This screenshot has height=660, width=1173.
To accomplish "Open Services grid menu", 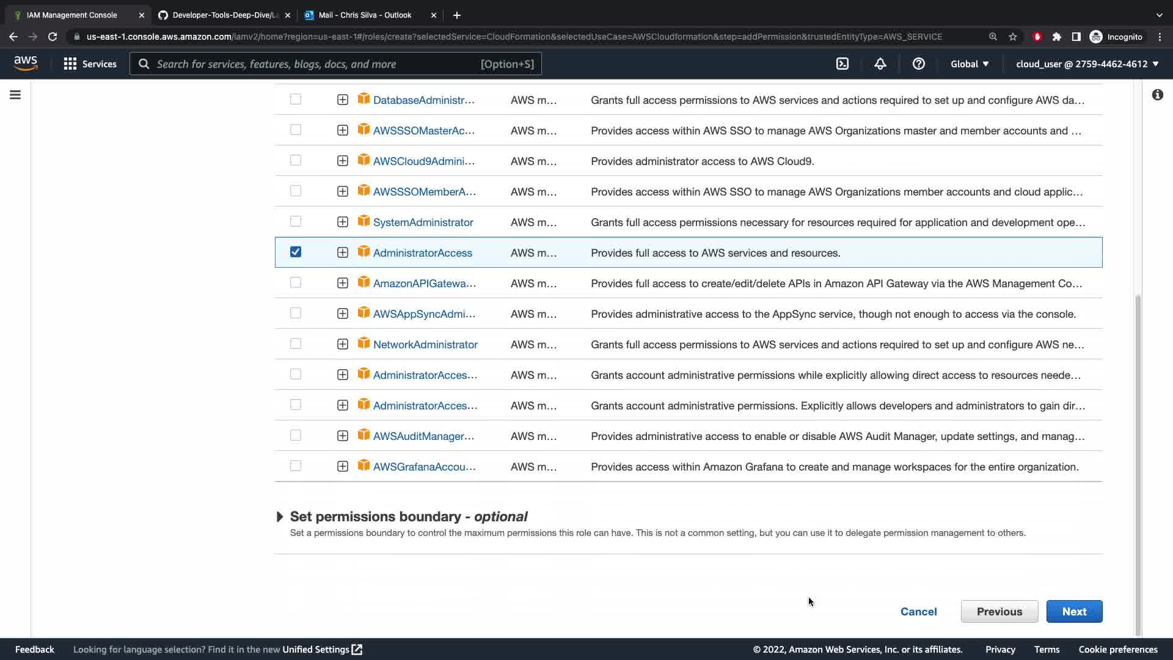I will (x=90, y=64).
